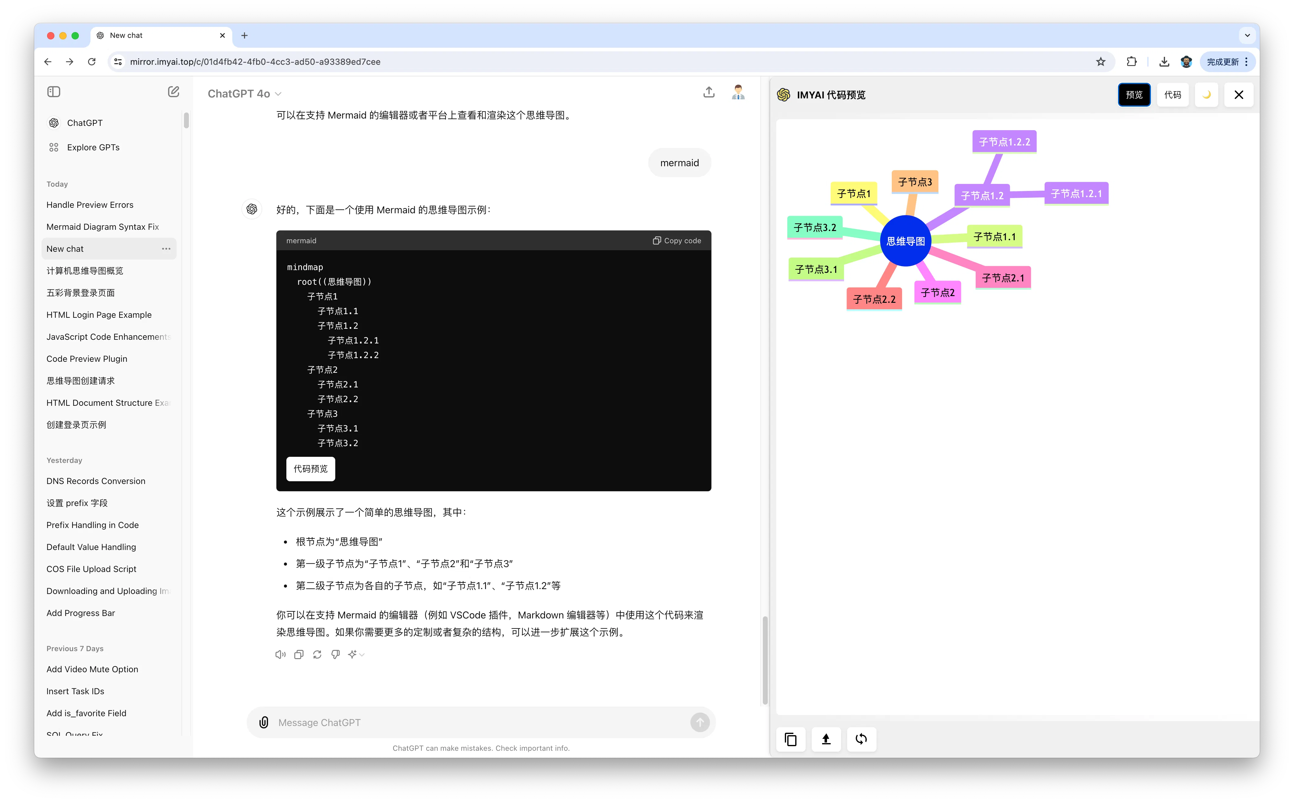
Task: Click the mermaid user message bubble
Action: click(679, 163)
